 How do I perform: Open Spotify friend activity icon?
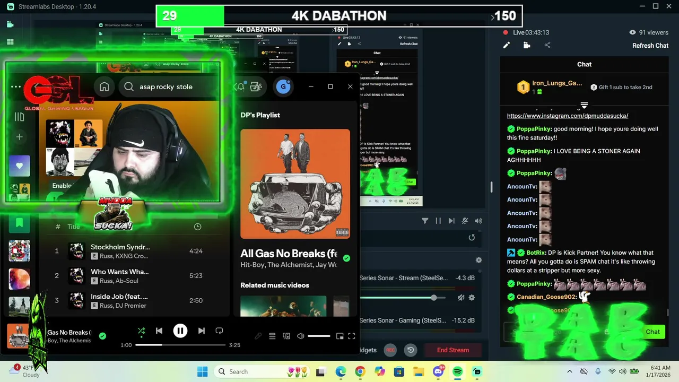[256, 86]
